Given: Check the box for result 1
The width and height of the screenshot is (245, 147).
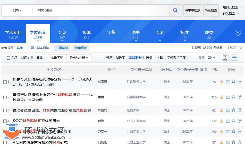Looking at the screenshot, I should pos(5,82).
